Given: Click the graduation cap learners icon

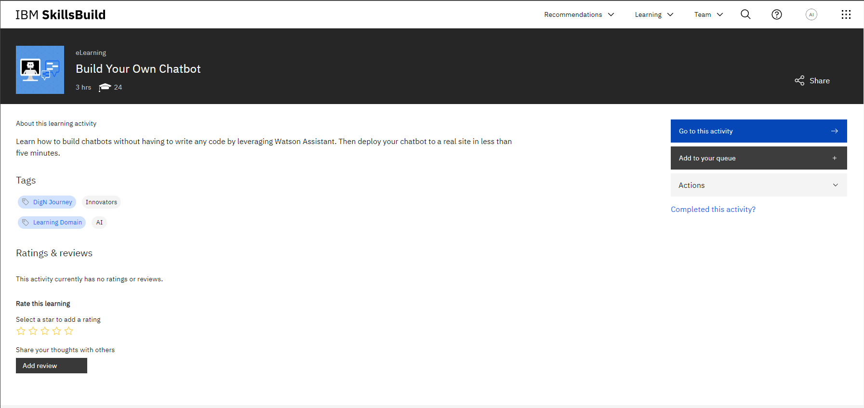Looking at the screenshot, I should [105, 87].
